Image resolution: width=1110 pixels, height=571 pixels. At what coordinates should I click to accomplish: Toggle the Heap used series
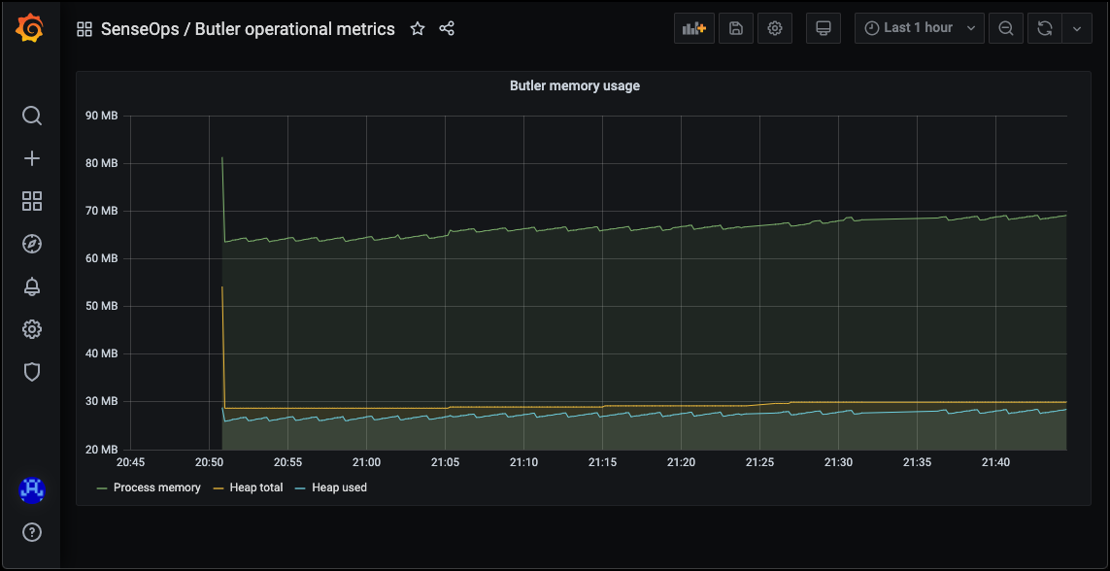[x=338, y=487]
